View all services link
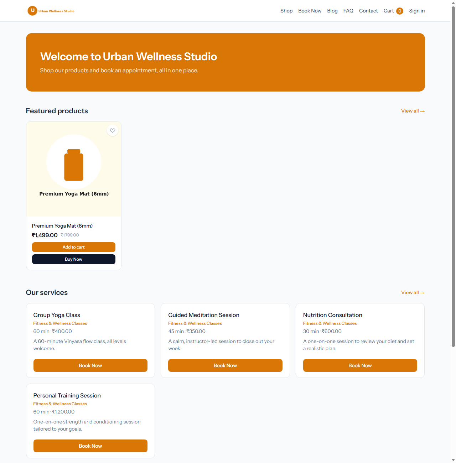The image size is (456, 463). pyautogui.click(x=413, y=292)
